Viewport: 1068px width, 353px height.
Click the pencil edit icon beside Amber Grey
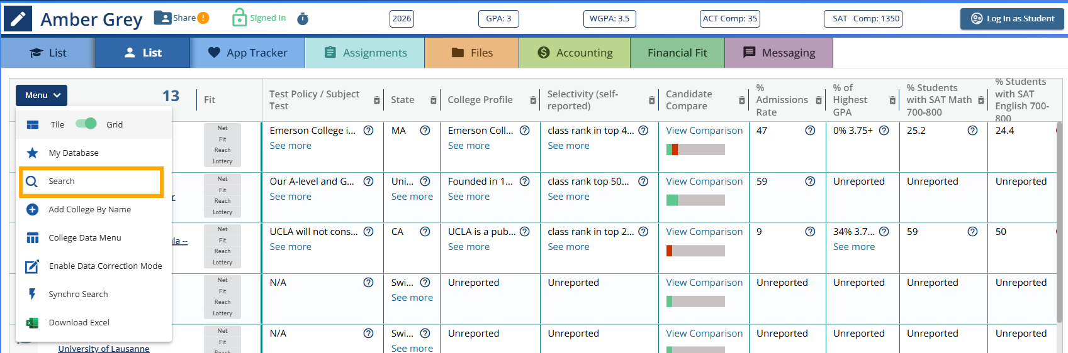tap(18, 19)
